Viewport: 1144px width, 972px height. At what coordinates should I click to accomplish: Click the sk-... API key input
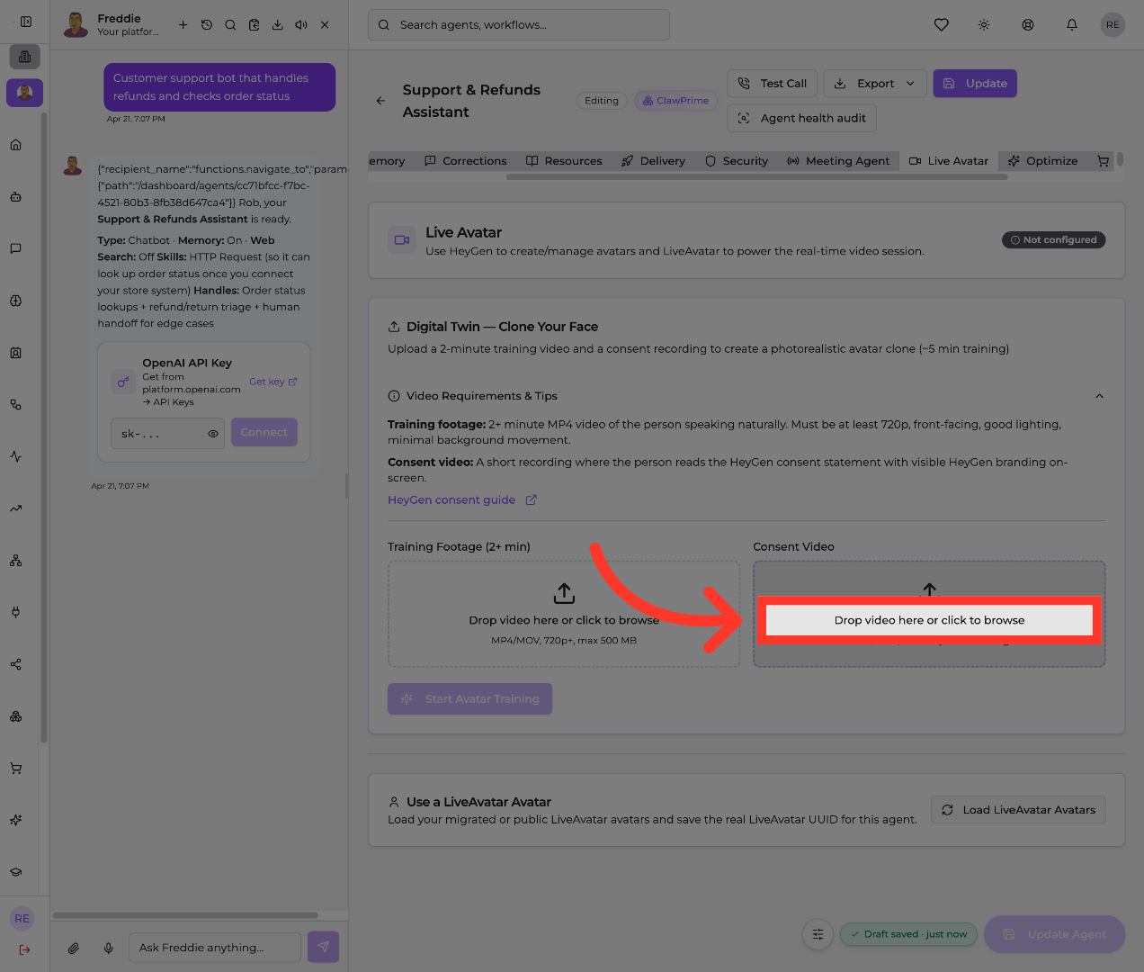pos(167,433)
